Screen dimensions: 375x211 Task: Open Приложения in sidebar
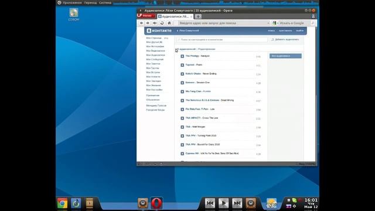152,96
